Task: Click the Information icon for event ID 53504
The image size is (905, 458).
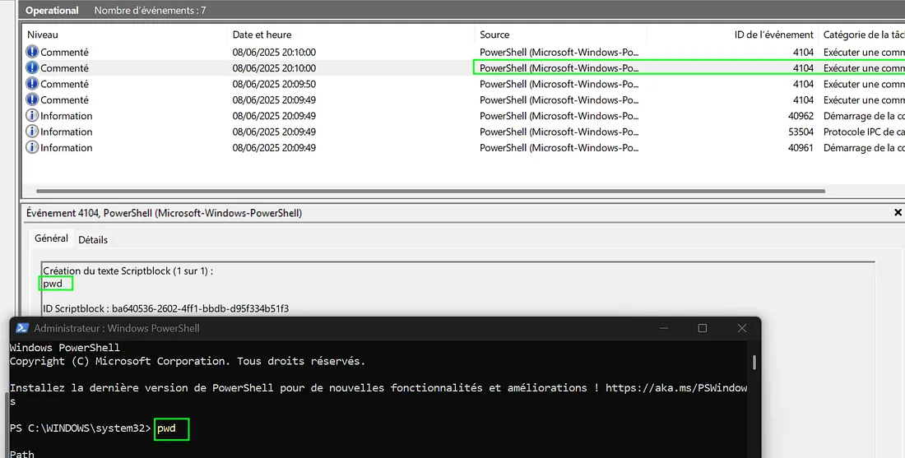Action: [32, 132]
